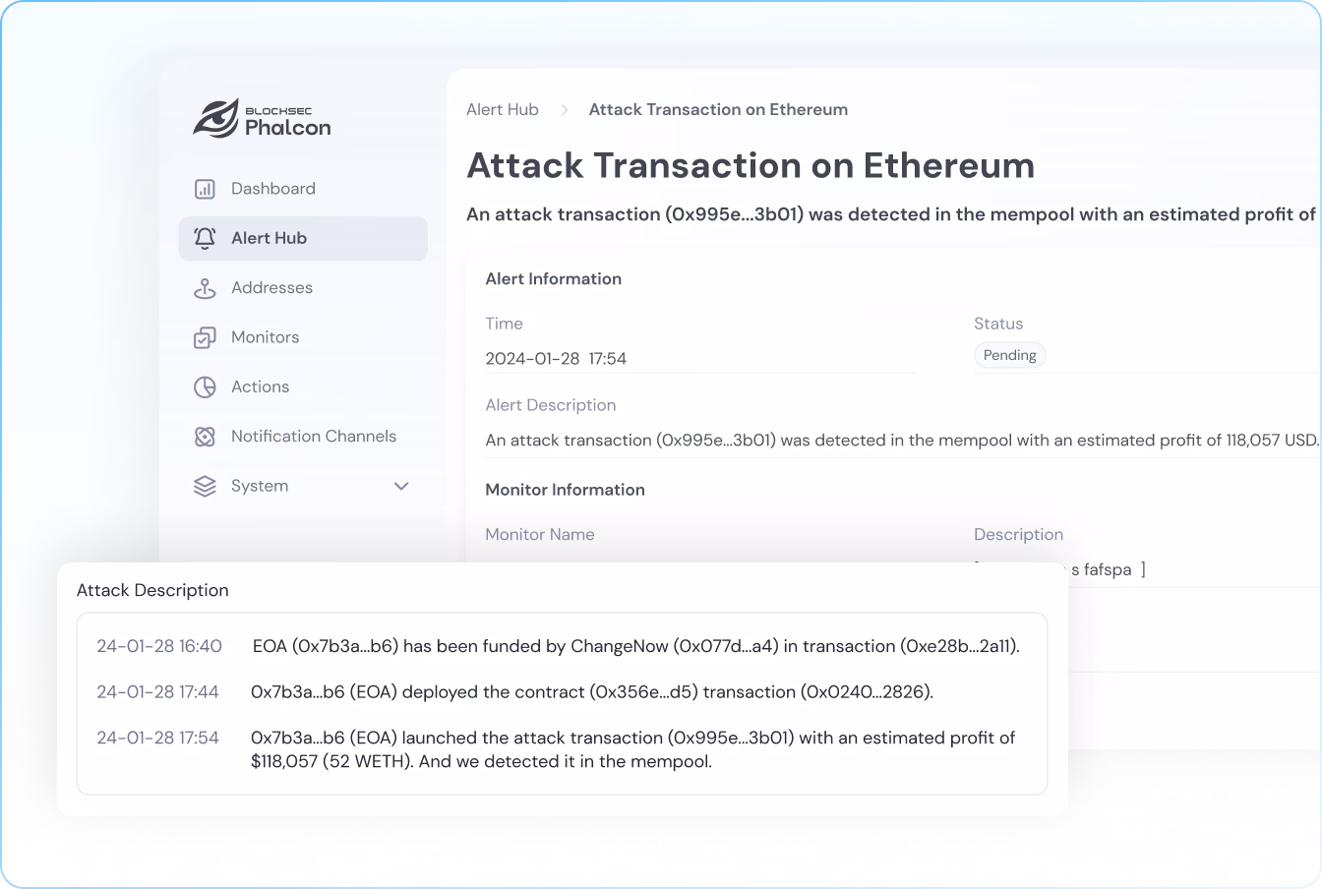Screen dimensions: 1322x889
Task: Click the Pending status badge
Action: pos(1009,355)
